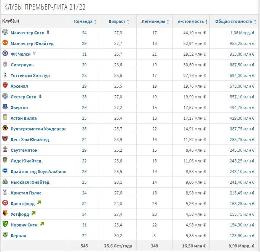Open the Манчестер Юнайтед club link

32,43
